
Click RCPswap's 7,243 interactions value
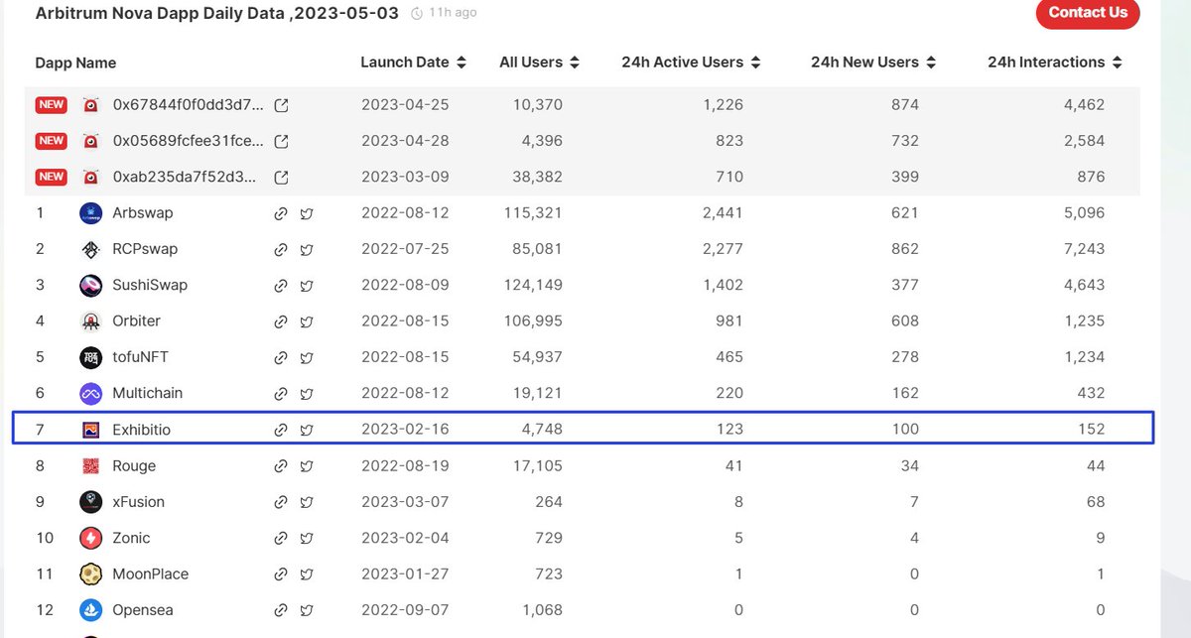(1082, 249)
